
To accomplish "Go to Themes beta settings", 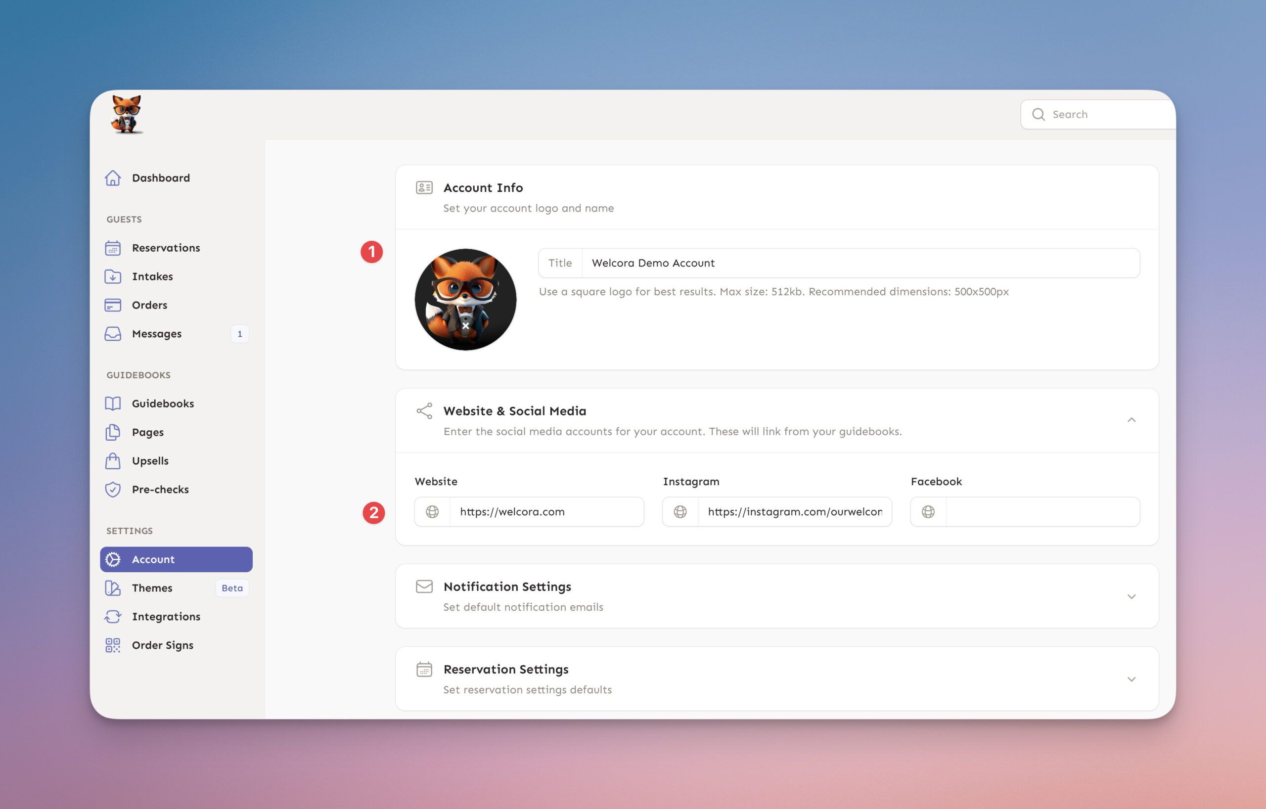I will coord(152,588).
